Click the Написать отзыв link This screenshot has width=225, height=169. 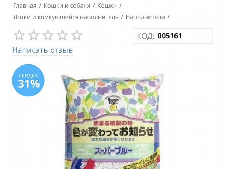tap(42, 50)
